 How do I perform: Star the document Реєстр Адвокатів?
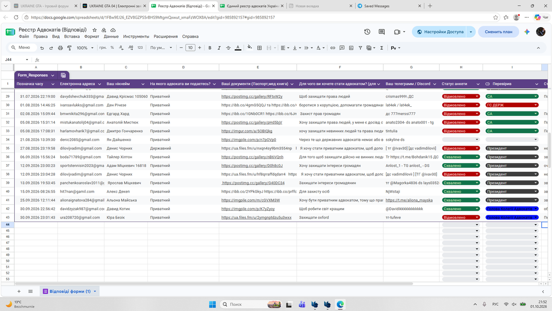click(94, 30)
